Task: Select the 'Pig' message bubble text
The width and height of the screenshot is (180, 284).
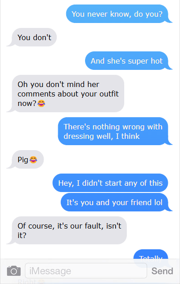Action: coord(23,160)
